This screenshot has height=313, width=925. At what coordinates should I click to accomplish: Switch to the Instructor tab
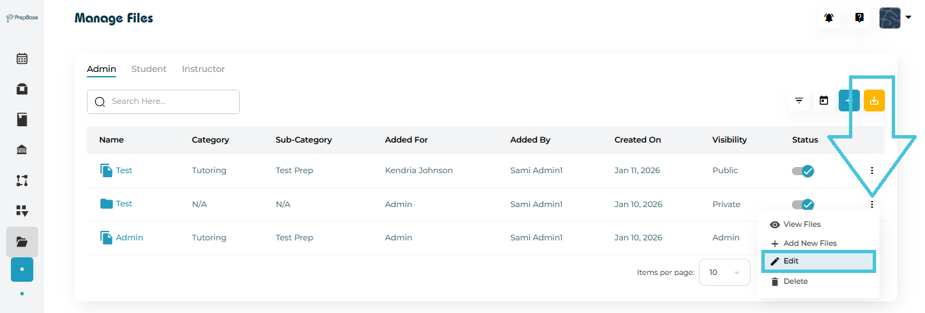point(203,69)
